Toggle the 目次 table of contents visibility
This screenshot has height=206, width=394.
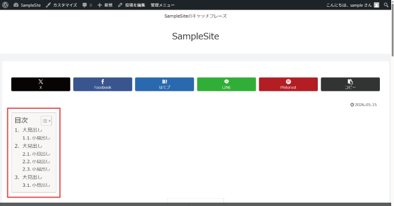[x=46, y=121]
